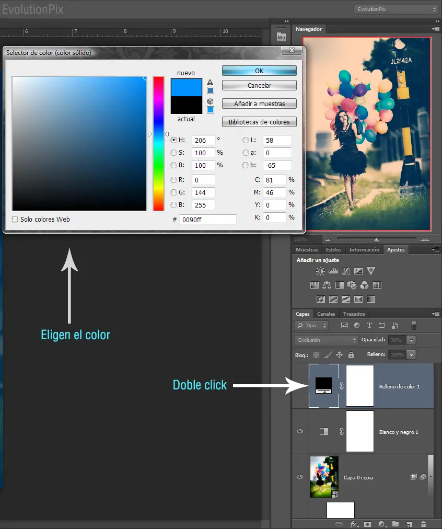The height and width of the screenshot is (529, 442).
Task: Open the fx layer styles menu
Action: 354,524
